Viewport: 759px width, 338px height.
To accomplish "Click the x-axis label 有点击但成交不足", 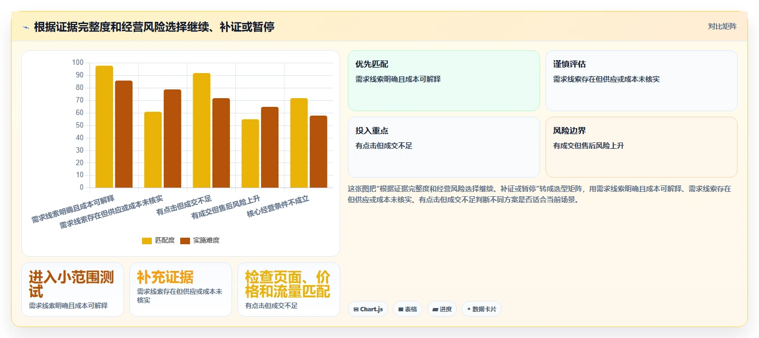I will pos(184,204).
